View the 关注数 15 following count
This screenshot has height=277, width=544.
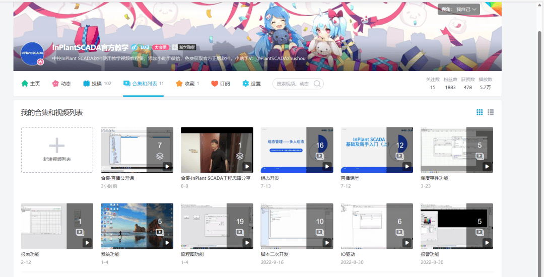[x=433, y=83]
